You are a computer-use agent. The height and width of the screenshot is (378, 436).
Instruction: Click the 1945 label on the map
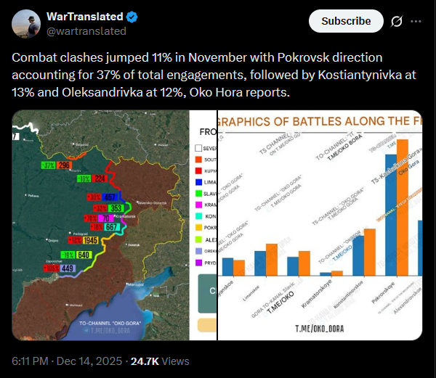tap(90, 240)
